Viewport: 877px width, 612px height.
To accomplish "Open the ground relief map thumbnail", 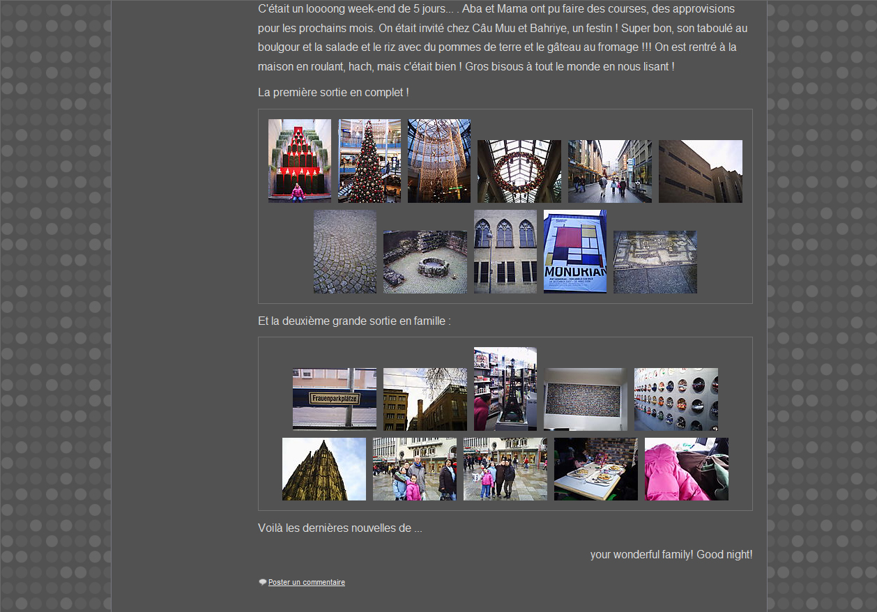I will coord(655,262).
